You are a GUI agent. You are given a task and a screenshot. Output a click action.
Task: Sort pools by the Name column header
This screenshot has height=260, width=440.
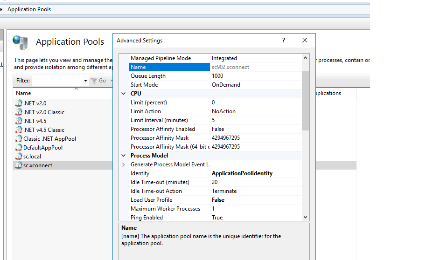tap(23, 93)
